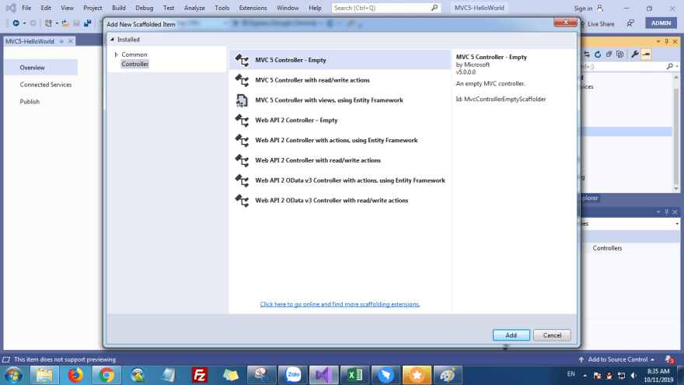
Task: Open the Properties panel object dropdown
Action: 676,223
